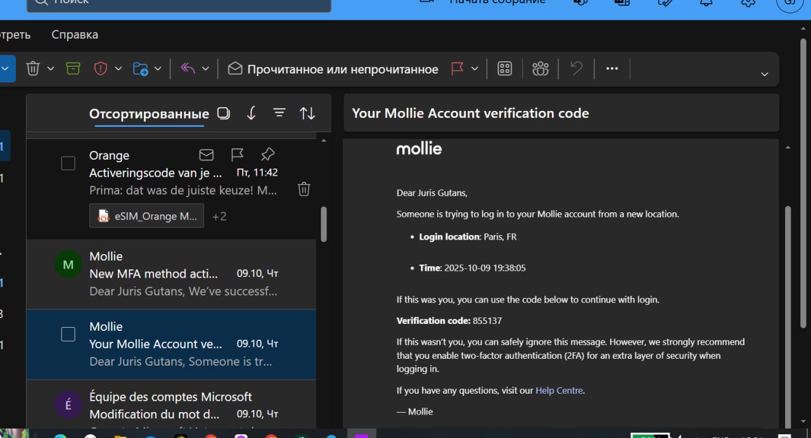Click the Your Mollie Account ve... subject in the list

coord(156,344)
